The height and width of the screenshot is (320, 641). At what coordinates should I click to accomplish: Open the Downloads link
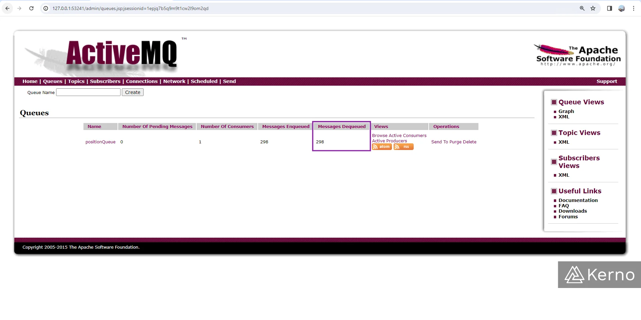573,211
